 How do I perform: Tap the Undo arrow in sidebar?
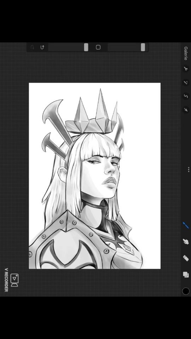coord(42,47)
